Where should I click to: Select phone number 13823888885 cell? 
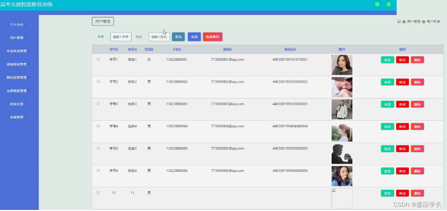(x=177, y=148)
